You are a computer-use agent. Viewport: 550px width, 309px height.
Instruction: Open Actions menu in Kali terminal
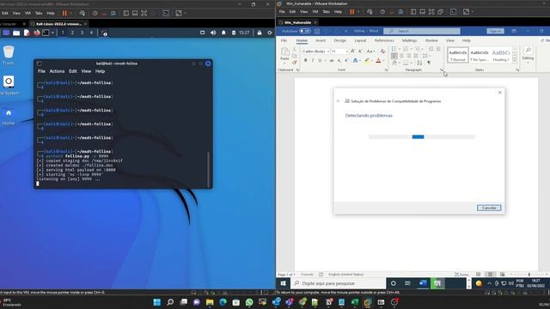click(57, 71)
